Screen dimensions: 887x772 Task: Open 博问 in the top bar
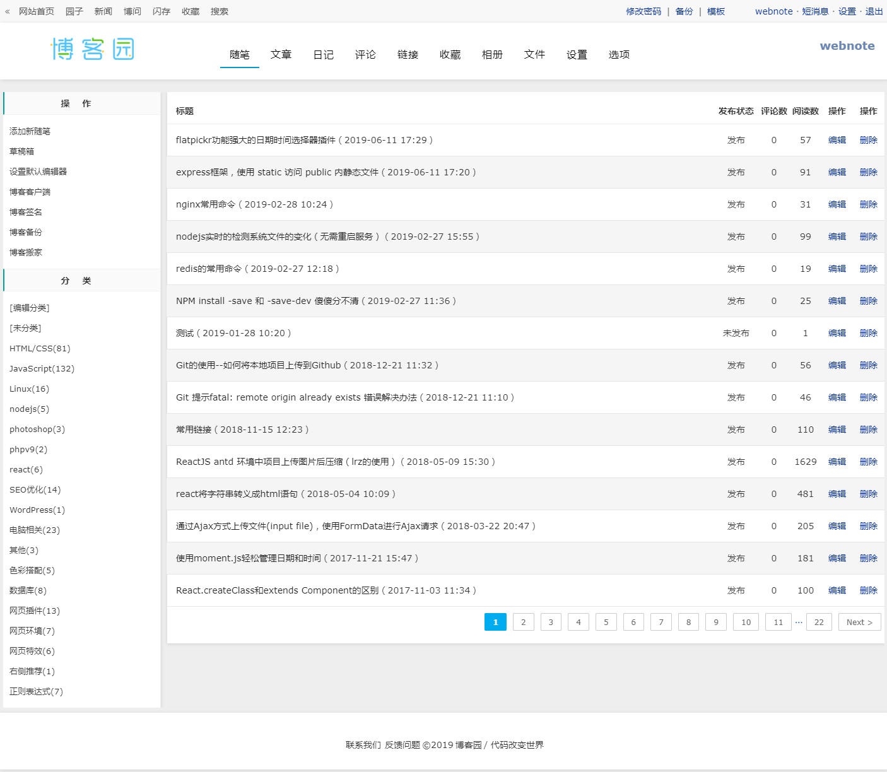tap(132, 11)
